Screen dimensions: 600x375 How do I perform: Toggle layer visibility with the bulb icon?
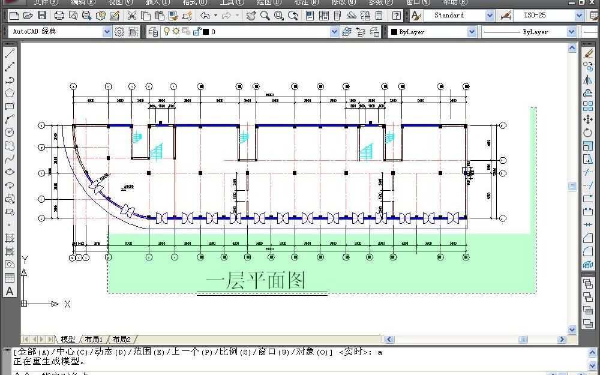coord(167,31)
